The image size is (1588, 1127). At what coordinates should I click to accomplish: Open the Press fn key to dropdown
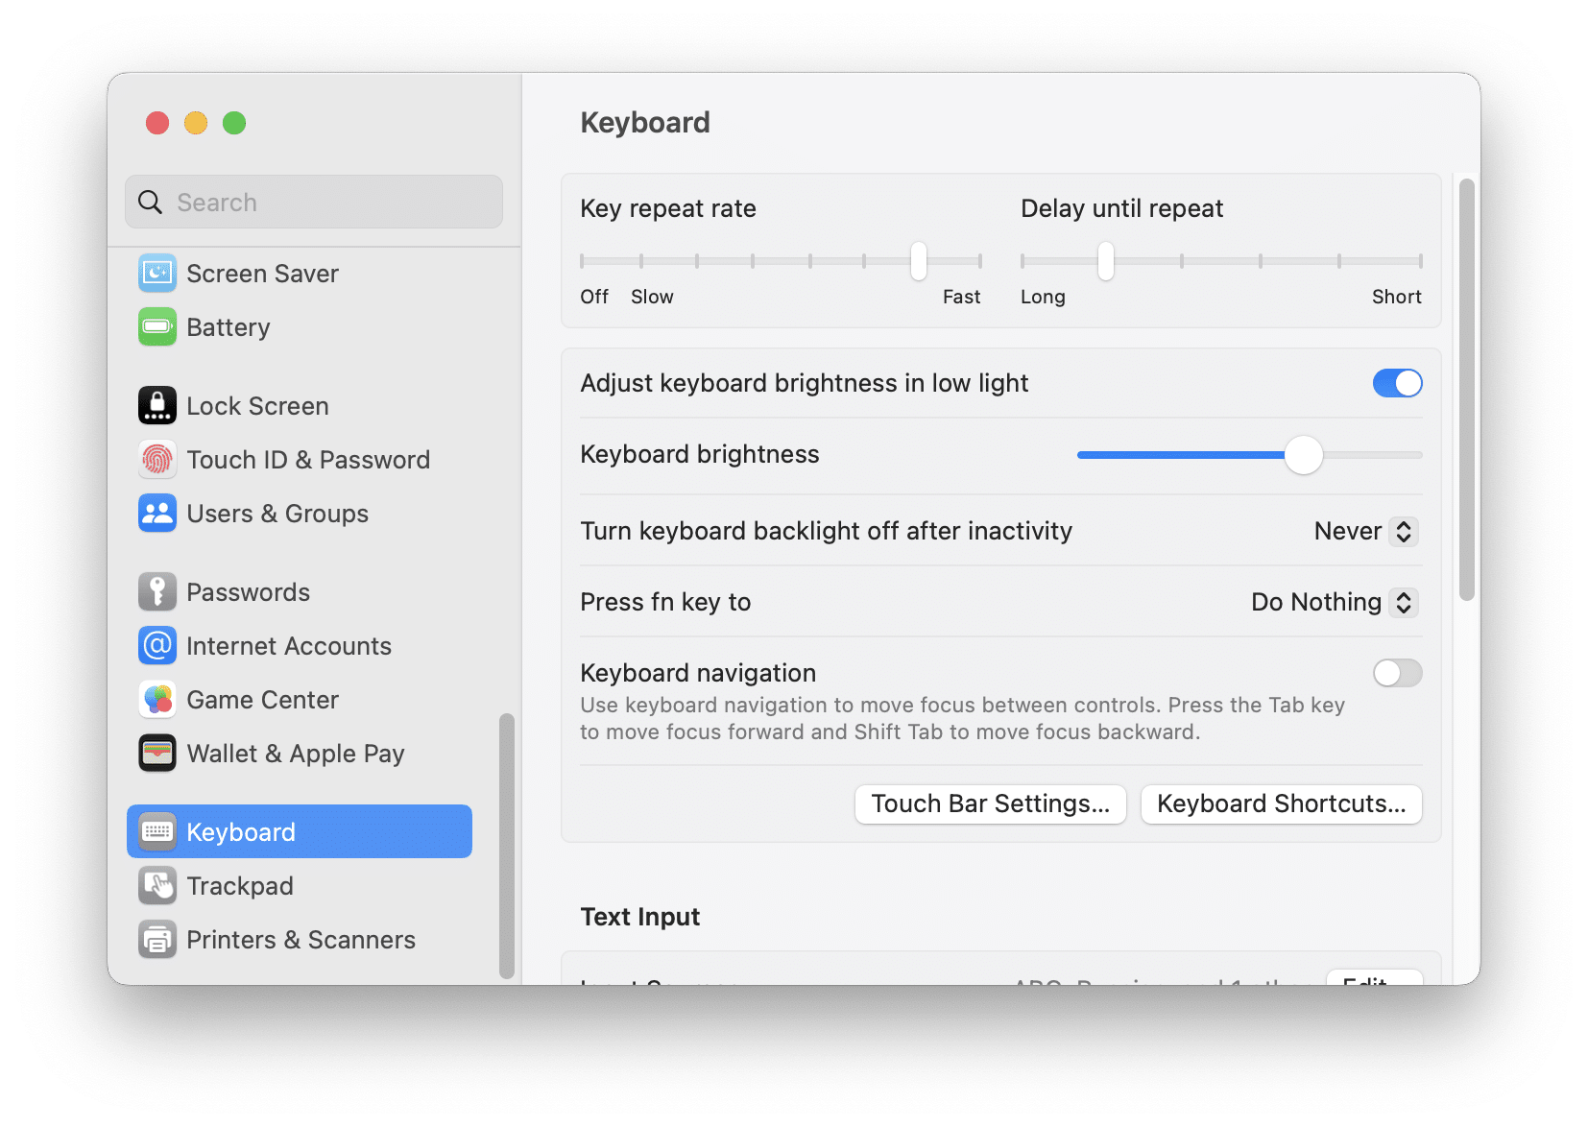1333,602
